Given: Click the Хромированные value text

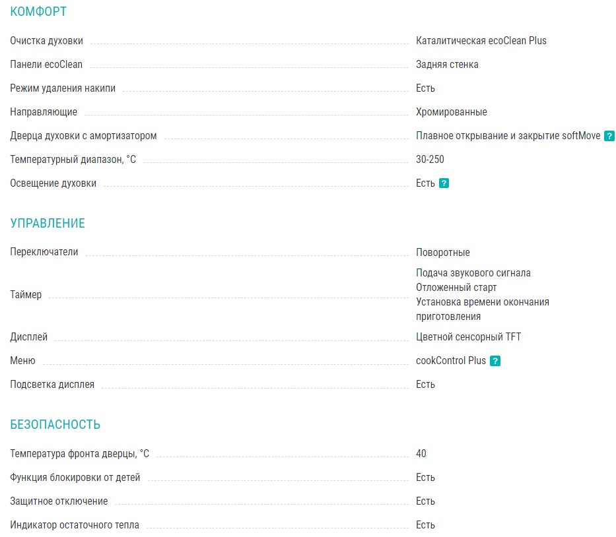Looking at the screenshot, I should point(452,112).
